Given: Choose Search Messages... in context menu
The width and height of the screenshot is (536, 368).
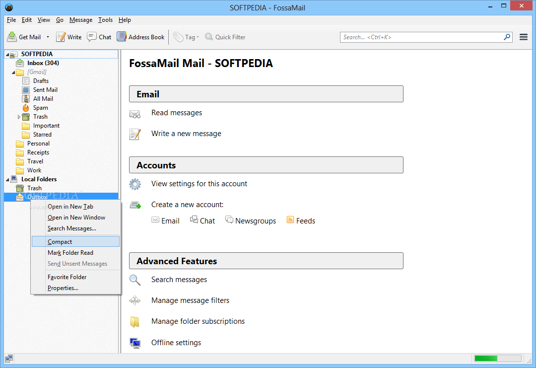Looking at the screenshot, I should click(x=72, y=228).
